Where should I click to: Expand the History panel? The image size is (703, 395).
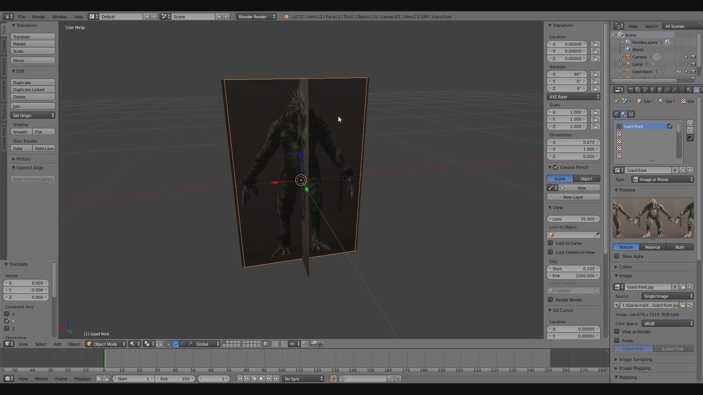tap(23, 159)
